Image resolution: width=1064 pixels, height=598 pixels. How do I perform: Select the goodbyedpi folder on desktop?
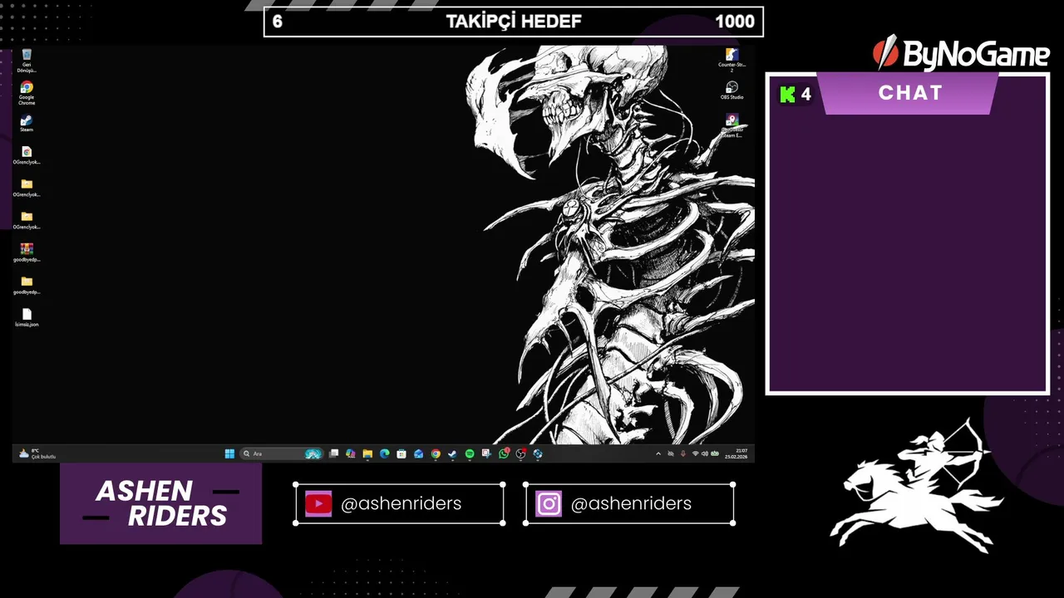click(x=27, y=285)
